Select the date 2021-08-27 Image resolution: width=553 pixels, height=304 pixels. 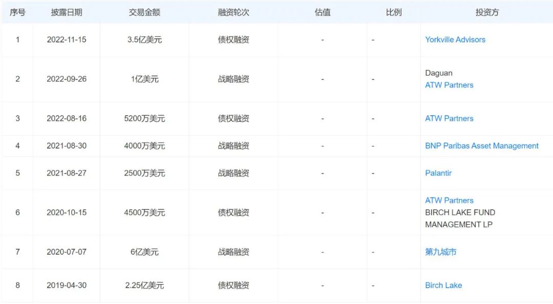coord(67,173)
